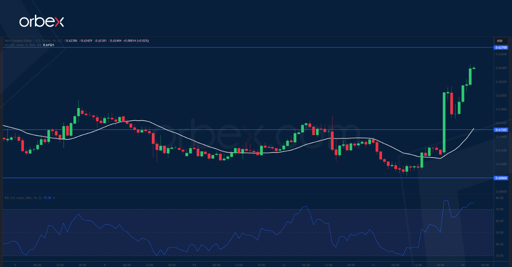Click the 0.62700 price level label
Viewport: 512px width, 267px height.
[x=501, y=47]
